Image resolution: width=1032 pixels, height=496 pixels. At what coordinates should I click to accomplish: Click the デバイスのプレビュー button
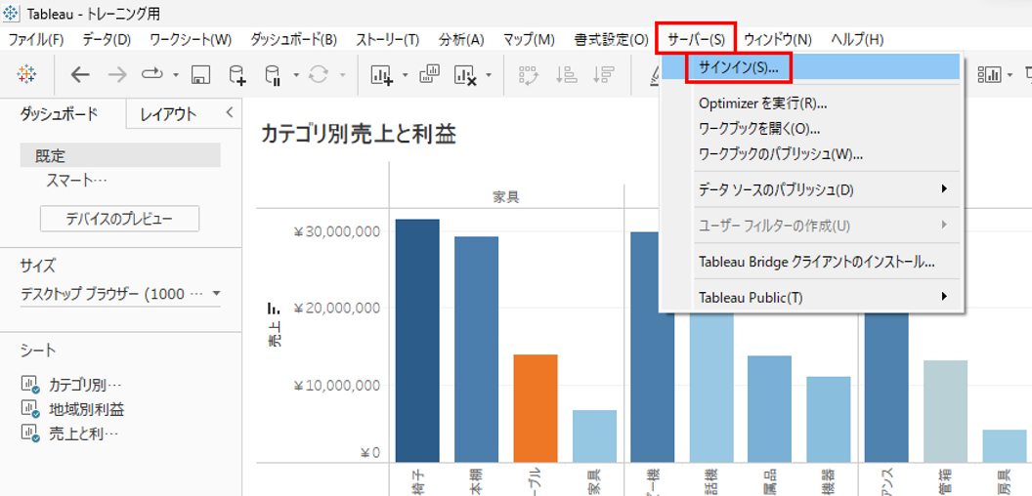pyautogui.click(x=120, y=219)
